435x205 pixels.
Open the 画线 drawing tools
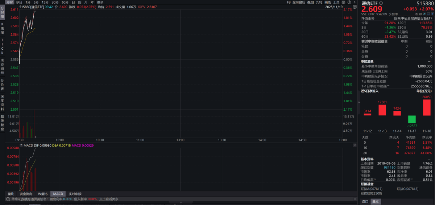point(328,2)
